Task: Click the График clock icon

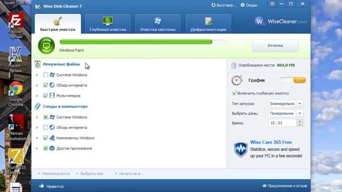Action: (x=237, y=80)
